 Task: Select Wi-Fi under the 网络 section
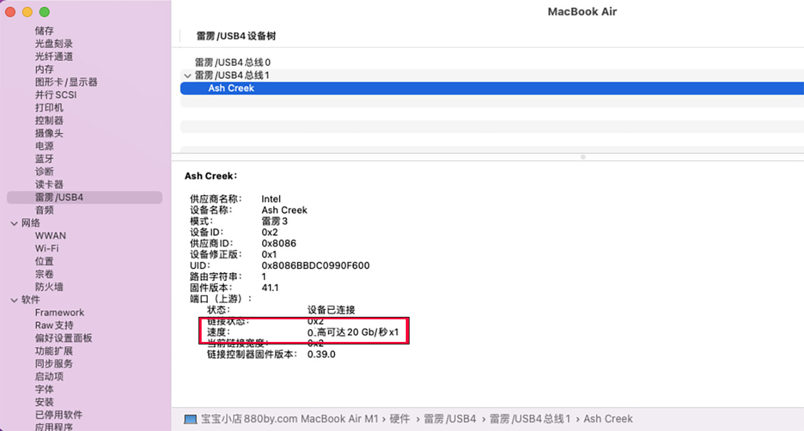click(x=47, y=248)
